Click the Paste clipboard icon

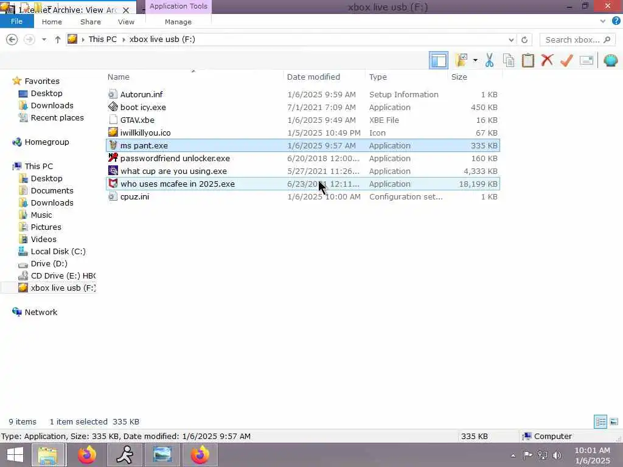(527, 60)
